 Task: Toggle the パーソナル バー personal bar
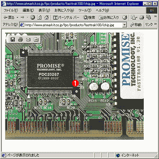pyautogui.click(x=66, y=17)
